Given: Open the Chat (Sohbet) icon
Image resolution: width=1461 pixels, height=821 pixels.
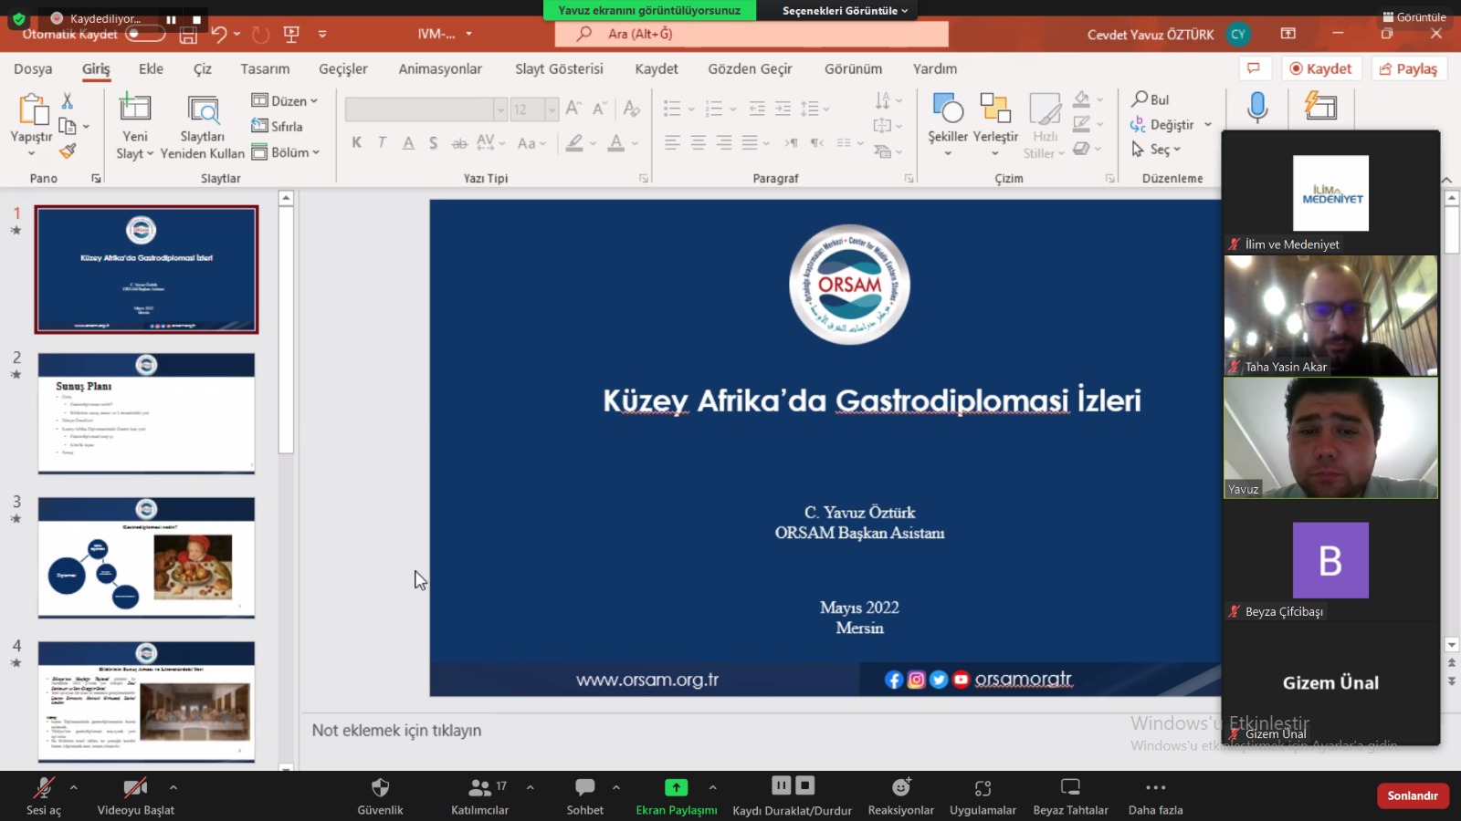Looking at the screenshot, I should (585, 787).
